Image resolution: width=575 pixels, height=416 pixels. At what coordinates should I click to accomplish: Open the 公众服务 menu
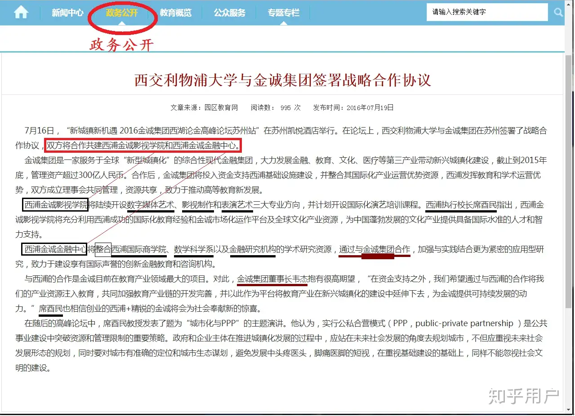pyautogui.click(x=230, y=13)
